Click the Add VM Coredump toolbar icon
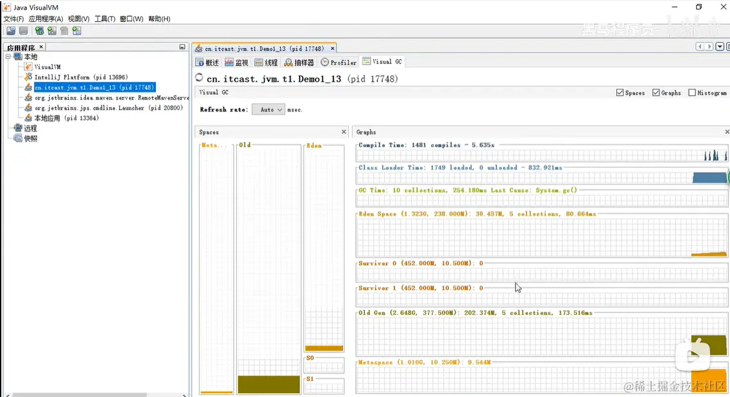Screen dimensions: 730x397 (x=64, y=31)
